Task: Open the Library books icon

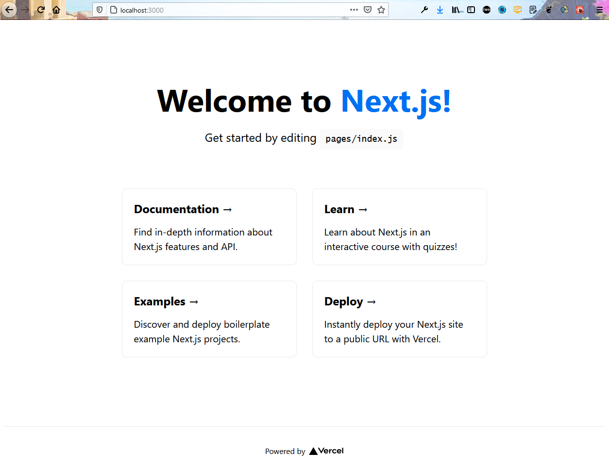Action: 456,10
